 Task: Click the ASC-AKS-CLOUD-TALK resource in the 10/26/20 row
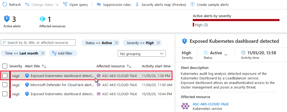point(120,94)
